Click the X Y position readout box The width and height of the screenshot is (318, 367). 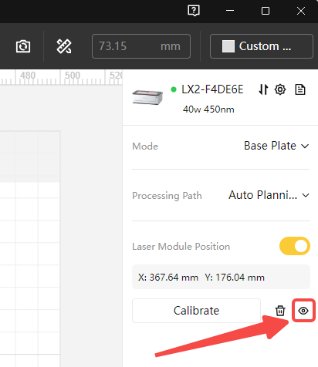point(221,277)
